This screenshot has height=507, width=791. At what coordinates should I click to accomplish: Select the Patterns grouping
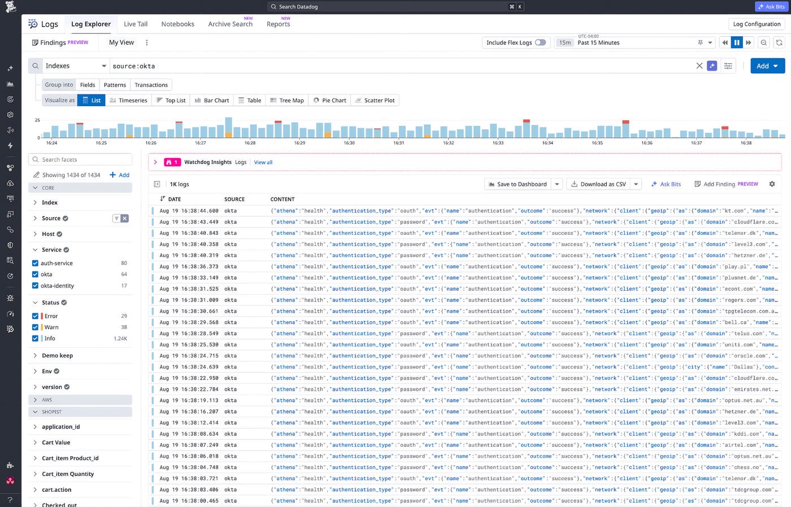115,85
